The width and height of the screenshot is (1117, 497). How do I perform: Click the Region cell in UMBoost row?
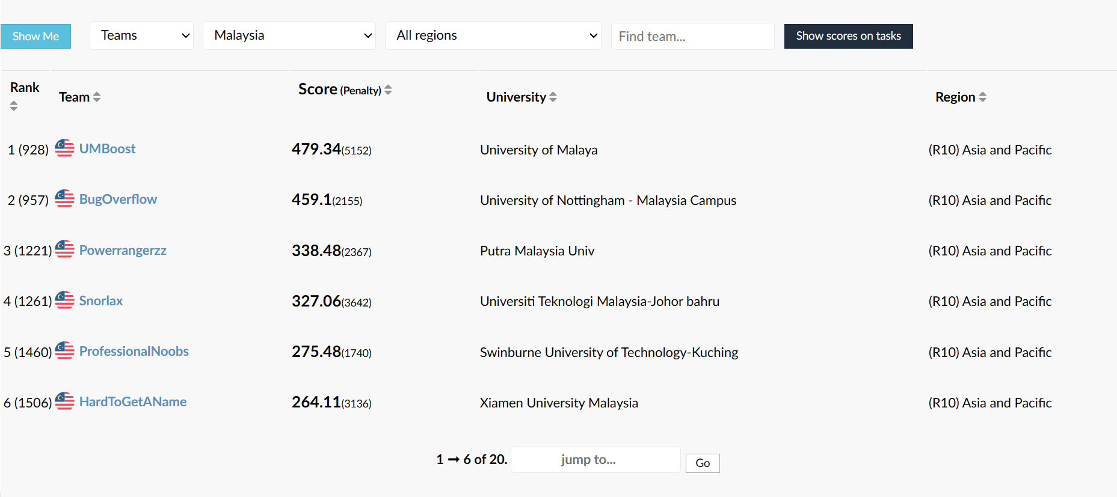[990, 150]
